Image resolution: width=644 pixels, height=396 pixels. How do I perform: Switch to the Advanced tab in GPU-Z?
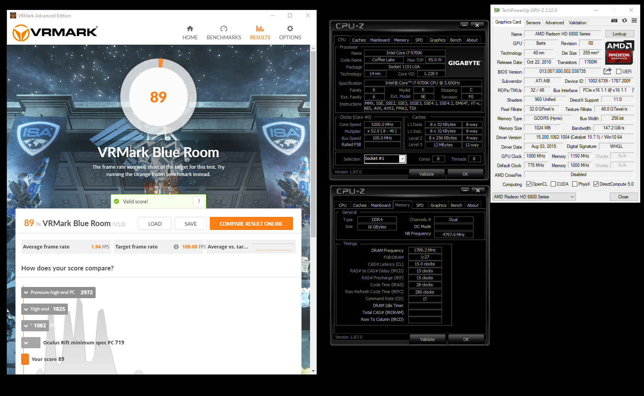pos(554,23)
